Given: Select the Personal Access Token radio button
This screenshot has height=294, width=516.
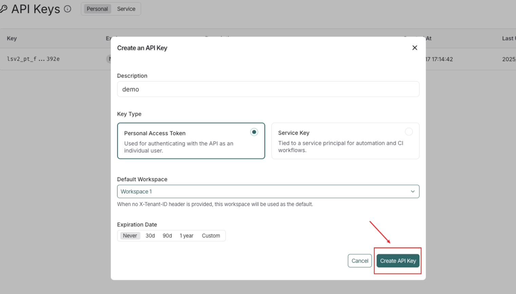Looking at the screenshot, I should pos(254,132).
